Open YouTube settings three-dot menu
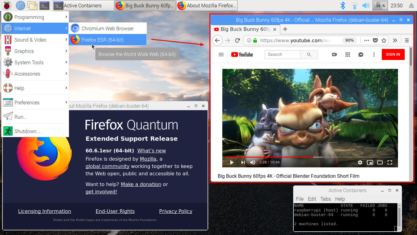417x235 pixels. (x=374, y=54)
